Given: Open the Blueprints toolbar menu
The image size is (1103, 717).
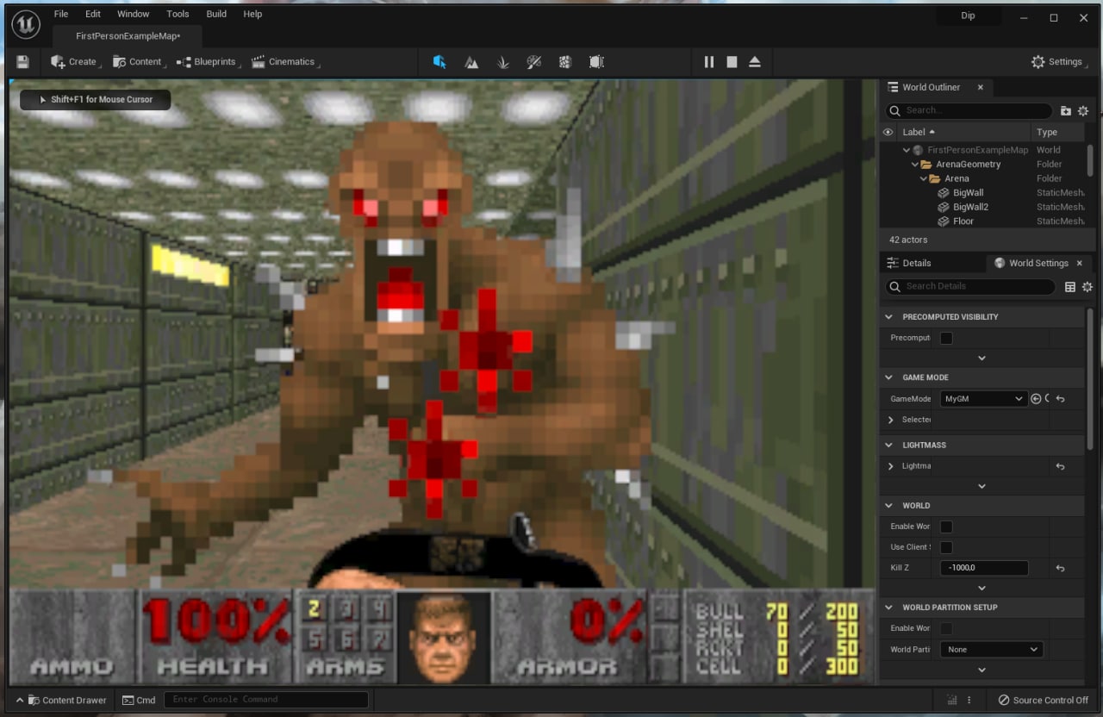Looking at the screenshot, I should pos(208,62).
